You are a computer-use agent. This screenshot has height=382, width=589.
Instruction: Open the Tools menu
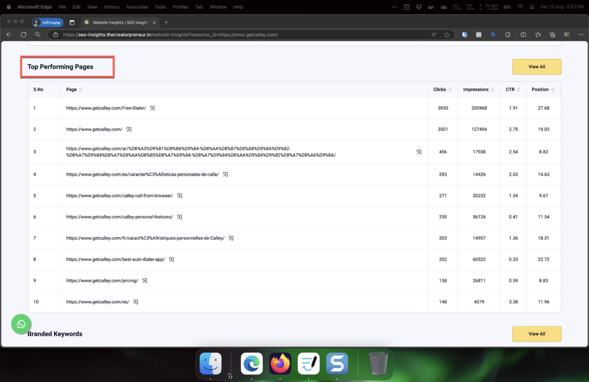160,7
